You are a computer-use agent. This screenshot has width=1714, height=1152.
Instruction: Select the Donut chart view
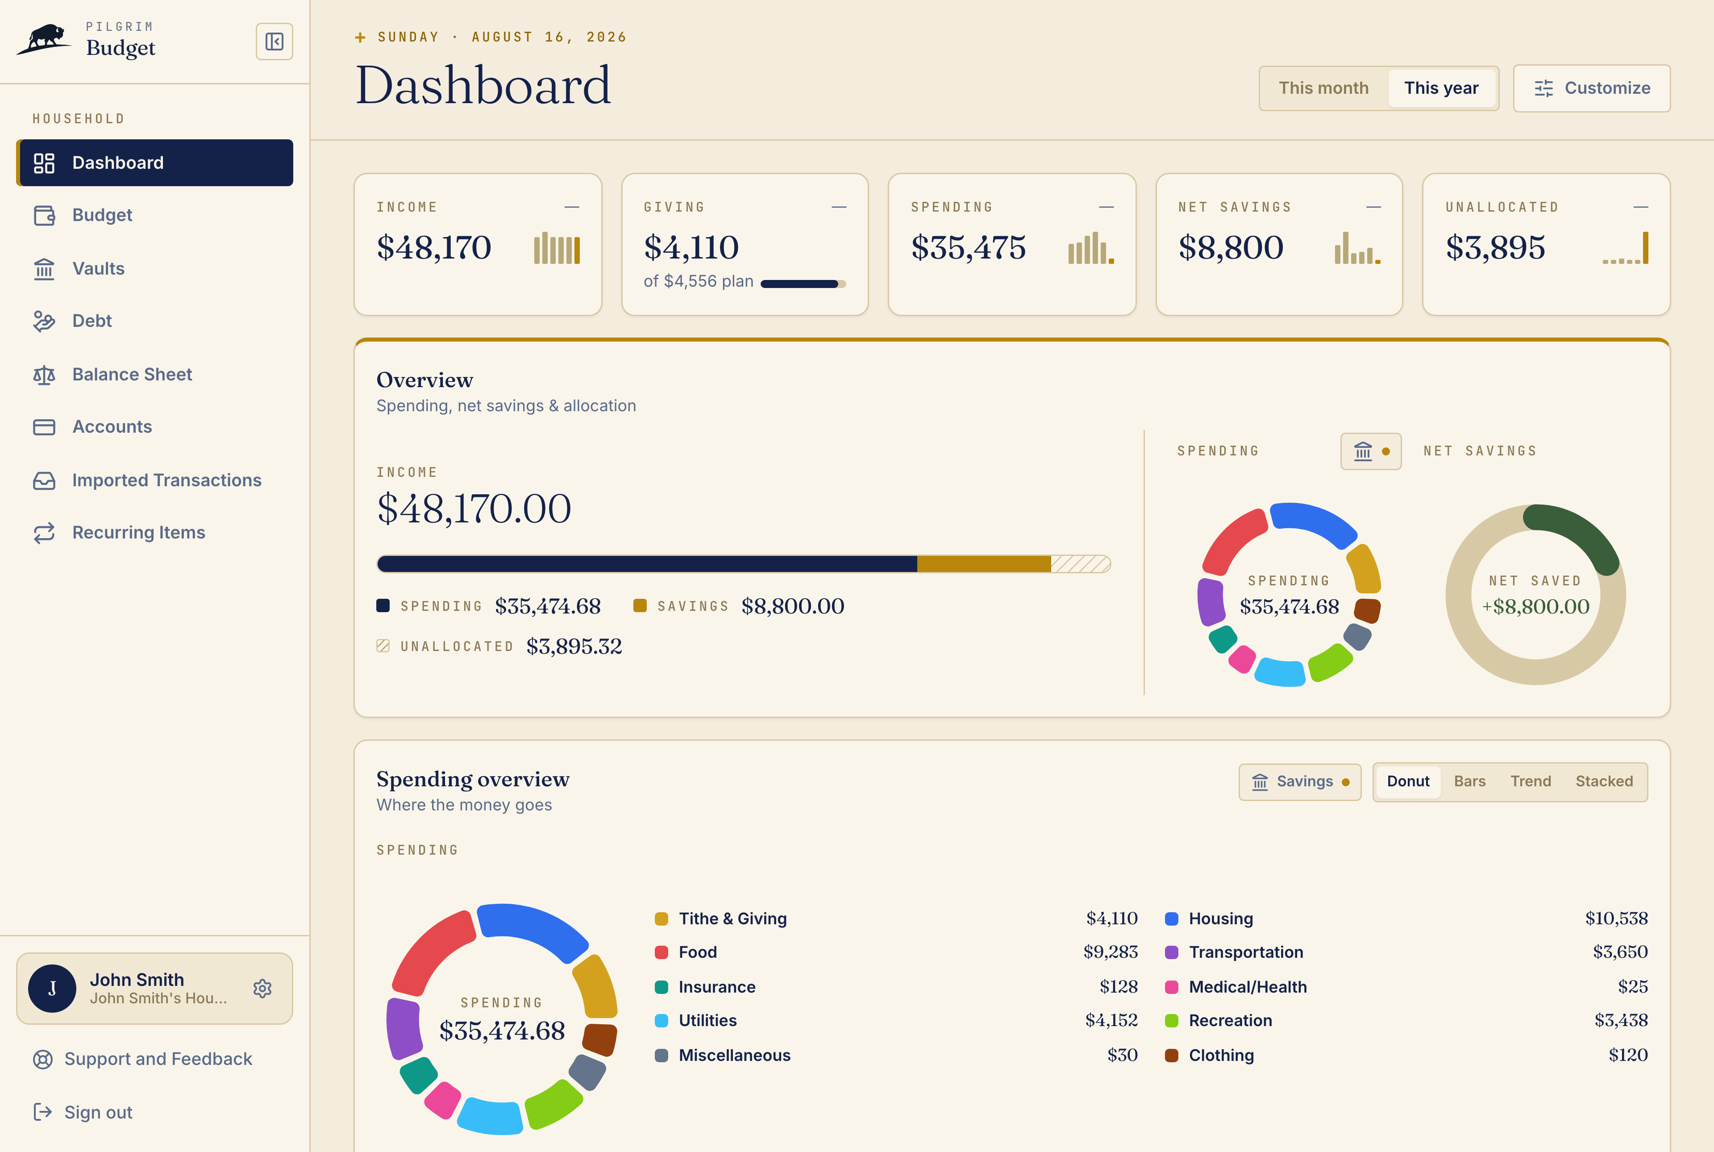1408,782
